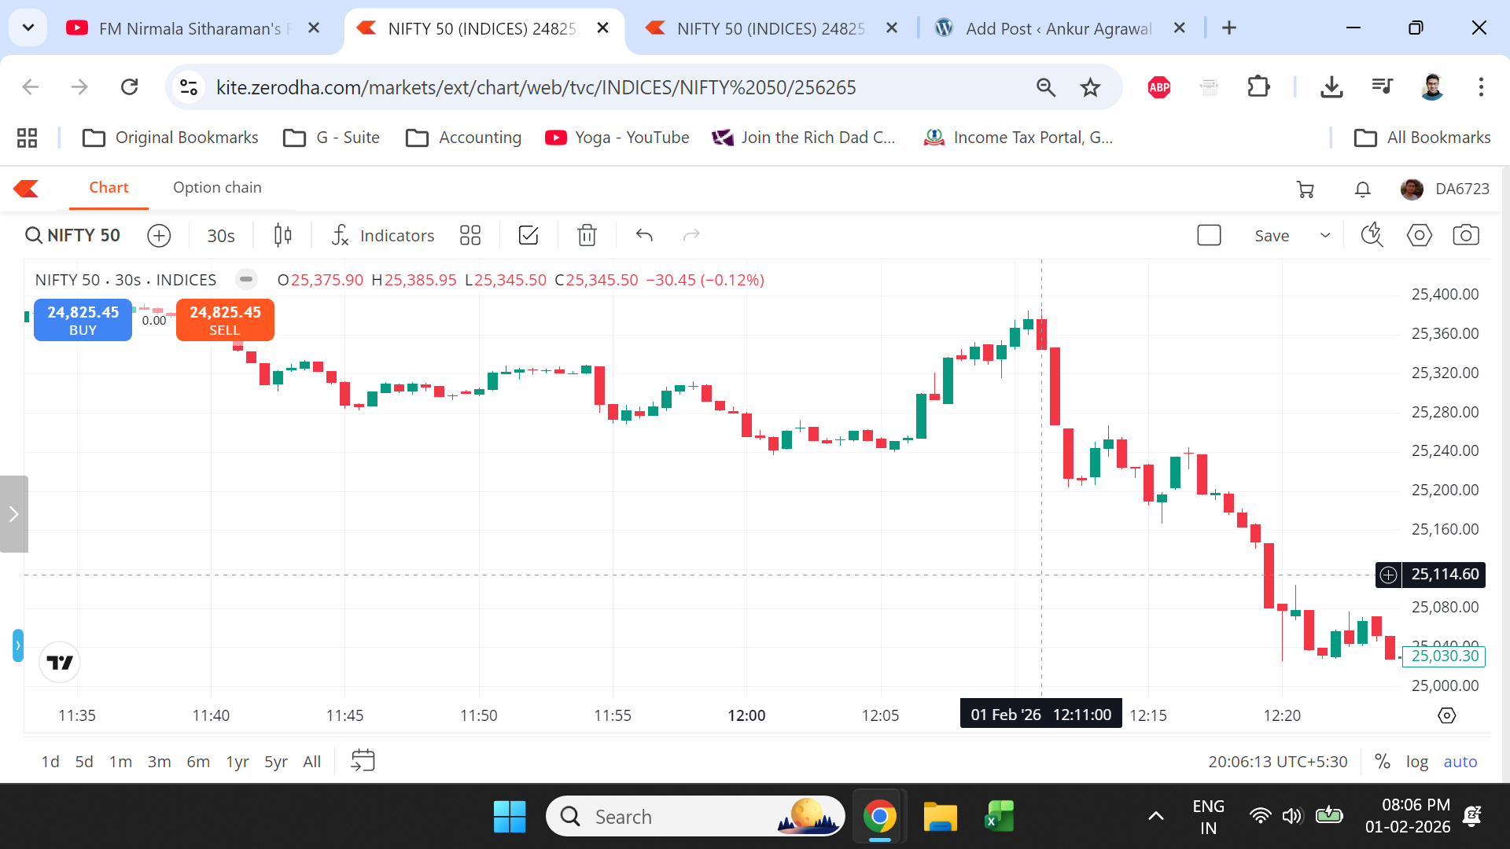Image resolution: width=1510 pixels, height=849 pixels.
Task: Toggle percent scale mode
Action: click(1382, 761)
